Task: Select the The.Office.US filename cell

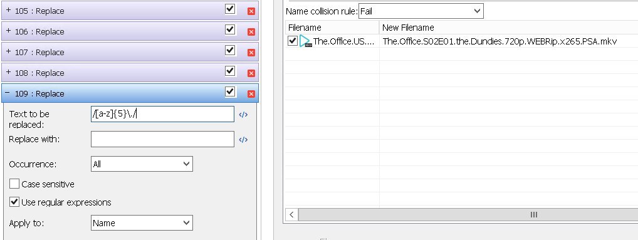Action: [344, 41]
